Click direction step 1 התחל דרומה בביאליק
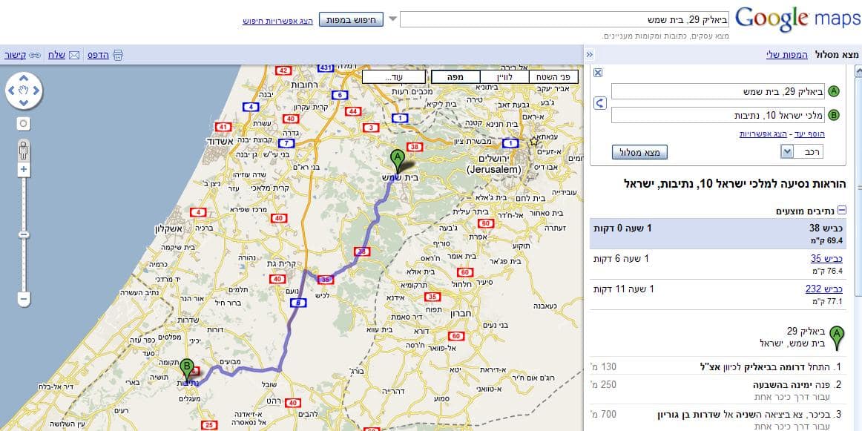This screenshot has height=431, width=862. pos(718,366)
